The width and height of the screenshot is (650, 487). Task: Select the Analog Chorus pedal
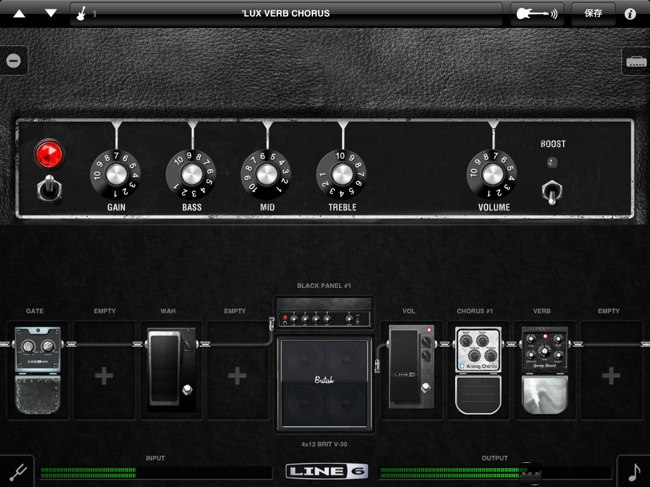tap(478, 370)
